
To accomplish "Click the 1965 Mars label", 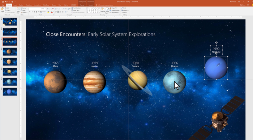I will point(55,64).
